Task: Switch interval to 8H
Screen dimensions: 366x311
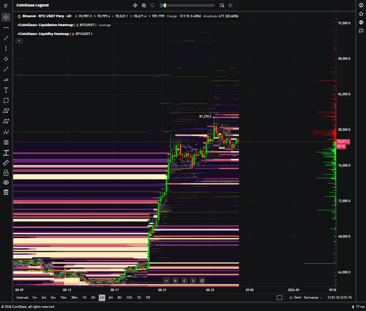Action: tap(119, 298)
